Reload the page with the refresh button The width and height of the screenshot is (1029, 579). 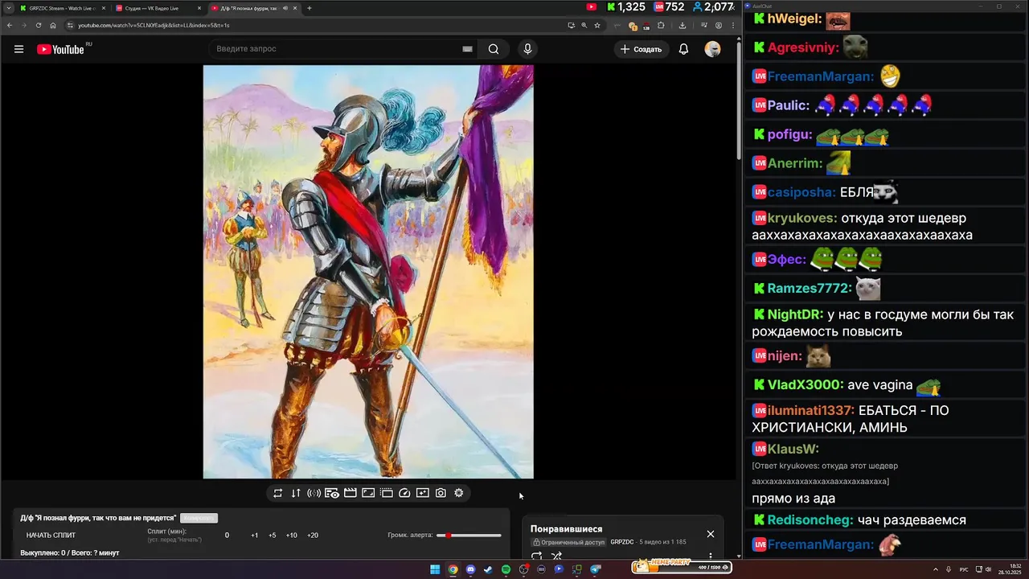coord(38,25)
